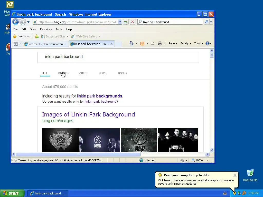Click the search magnifier button in toolbar
Screen dimensions: 263x197
pos(207,22)
